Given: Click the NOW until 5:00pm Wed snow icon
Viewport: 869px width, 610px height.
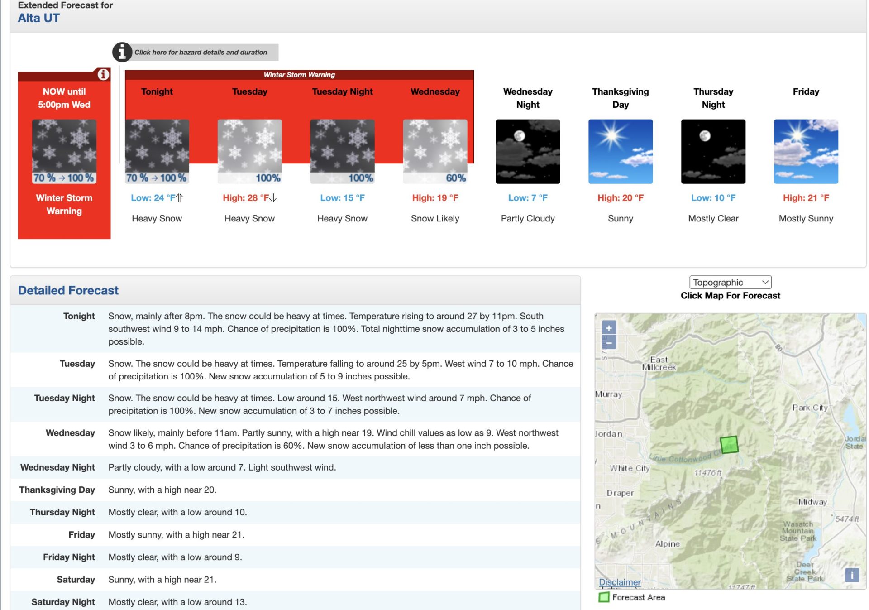Looking at the screenshot, I should pos(64,151).
